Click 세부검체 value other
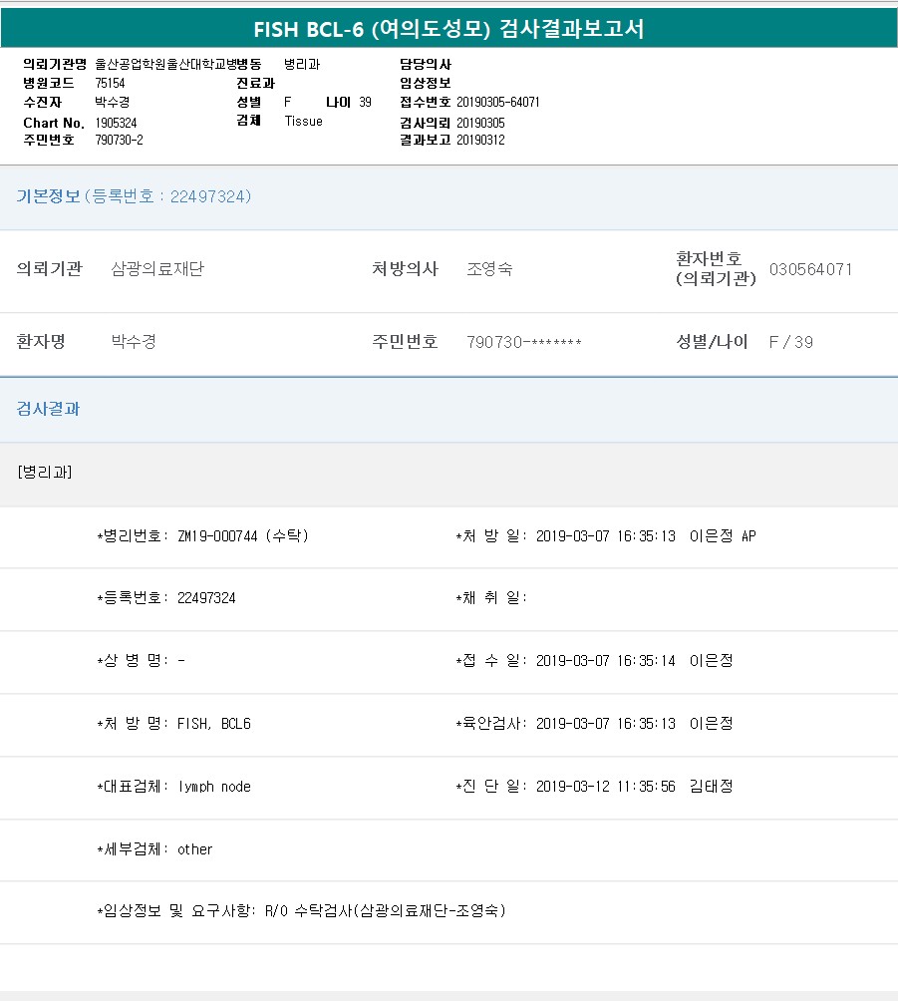Screen dimensions: 898x1001 tap(194, 849)
